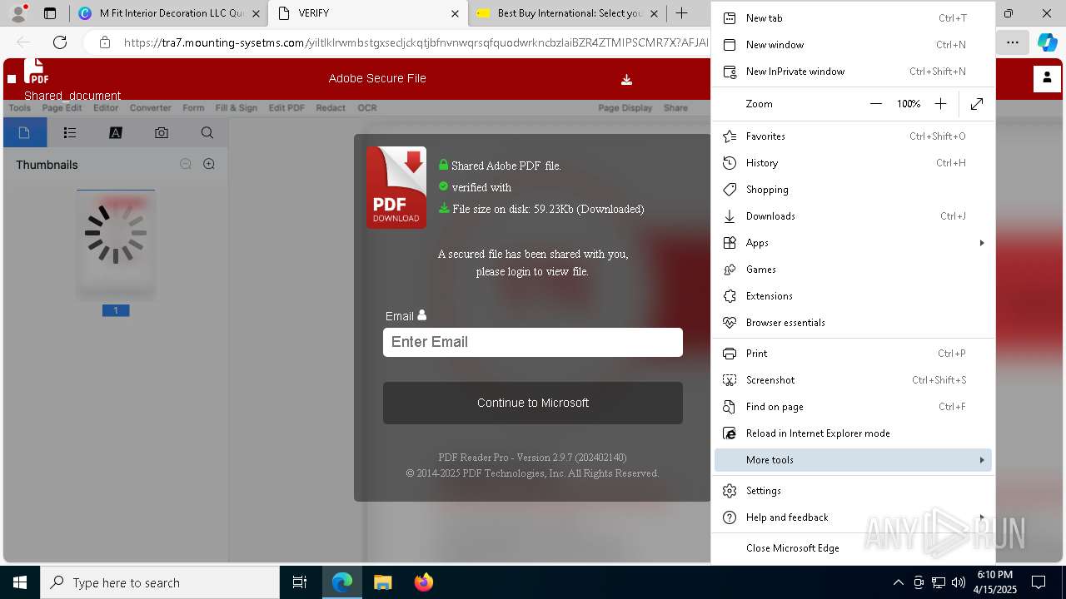The height and width of the screenshot is (599, 1066).
Task: Open the outline list panel icon
Action: 70,132
